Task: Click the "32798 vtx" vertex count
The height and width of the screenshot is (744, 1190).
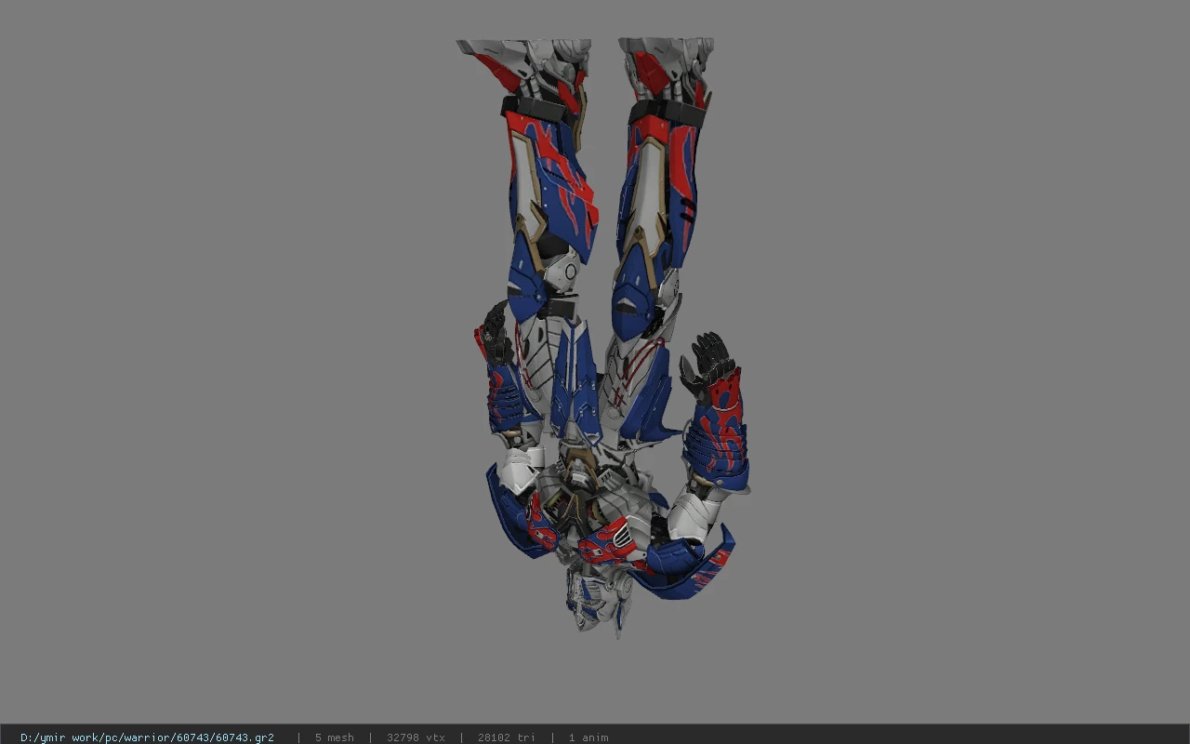Action: coord(416,737)
